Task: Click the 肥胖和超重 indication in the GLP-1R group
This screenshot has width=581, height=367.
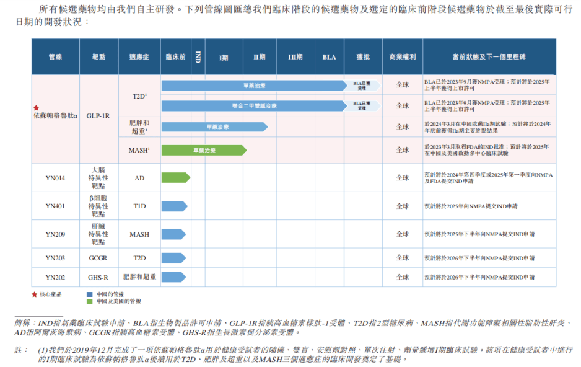Action: pyautogui.click(x=139, y=127)
